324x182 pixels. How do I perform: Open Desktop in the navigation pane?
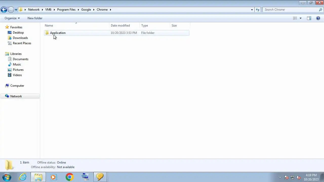18,33
